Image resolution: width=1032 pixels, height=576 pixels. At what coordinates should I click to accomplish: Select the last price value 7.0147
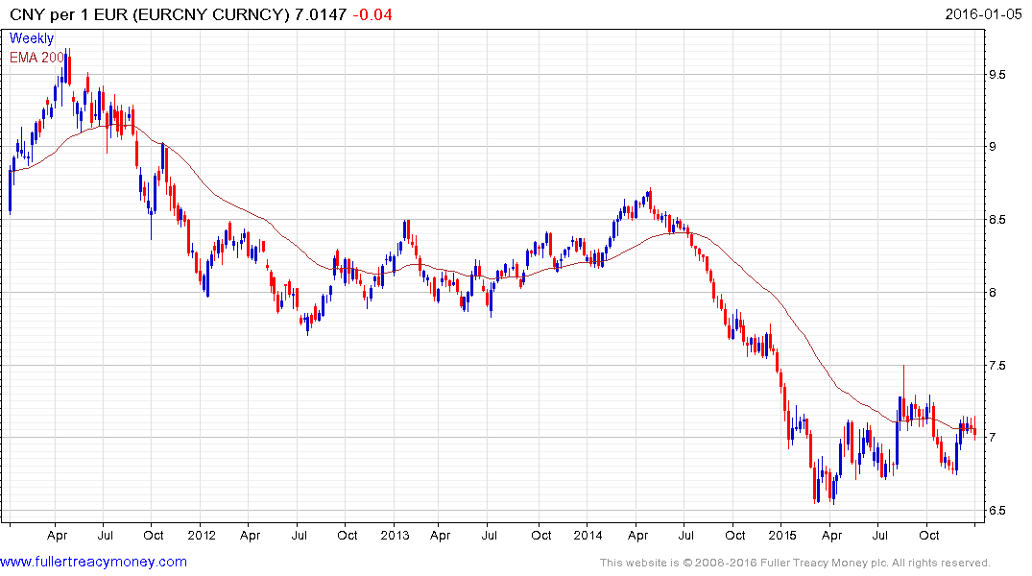pos(320,14)
